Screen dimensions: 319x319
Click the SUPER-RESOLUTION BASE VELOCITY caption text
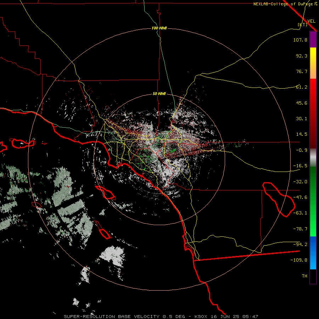tap(112, 317)
